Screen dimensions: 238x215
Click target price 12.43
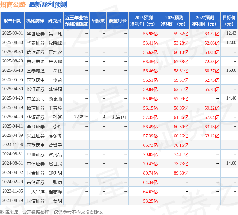pos(231,33)
